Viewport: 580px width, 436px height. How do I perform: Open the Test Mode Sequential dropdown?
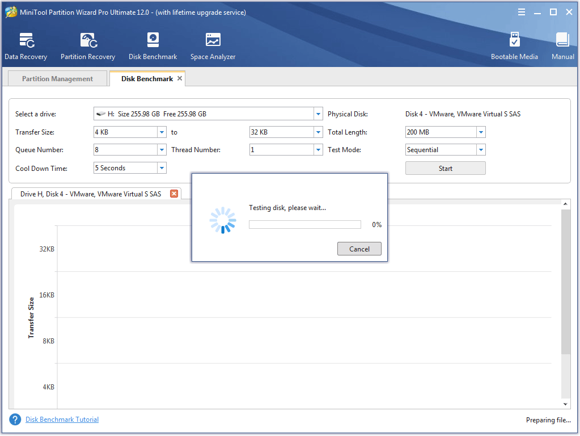pyautogui.click(x=481, y=150)
